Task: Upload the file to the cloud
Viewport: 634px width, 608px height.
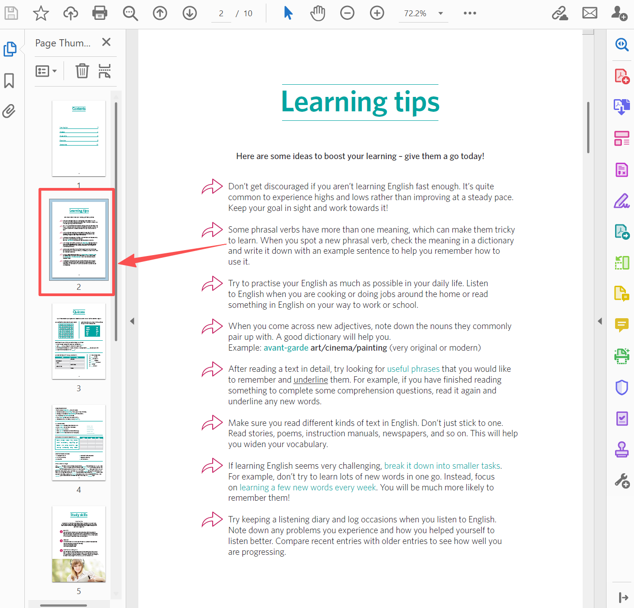Action: [x=70, y=14]
